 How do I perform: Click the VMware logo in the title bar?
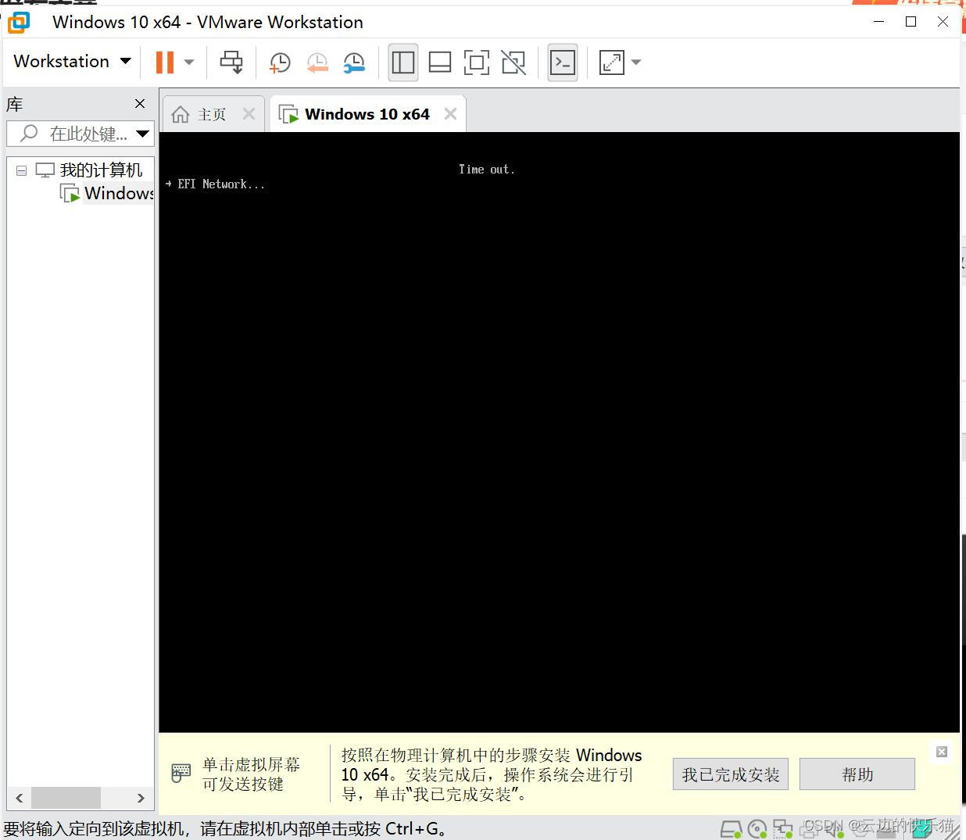(19, 22)
